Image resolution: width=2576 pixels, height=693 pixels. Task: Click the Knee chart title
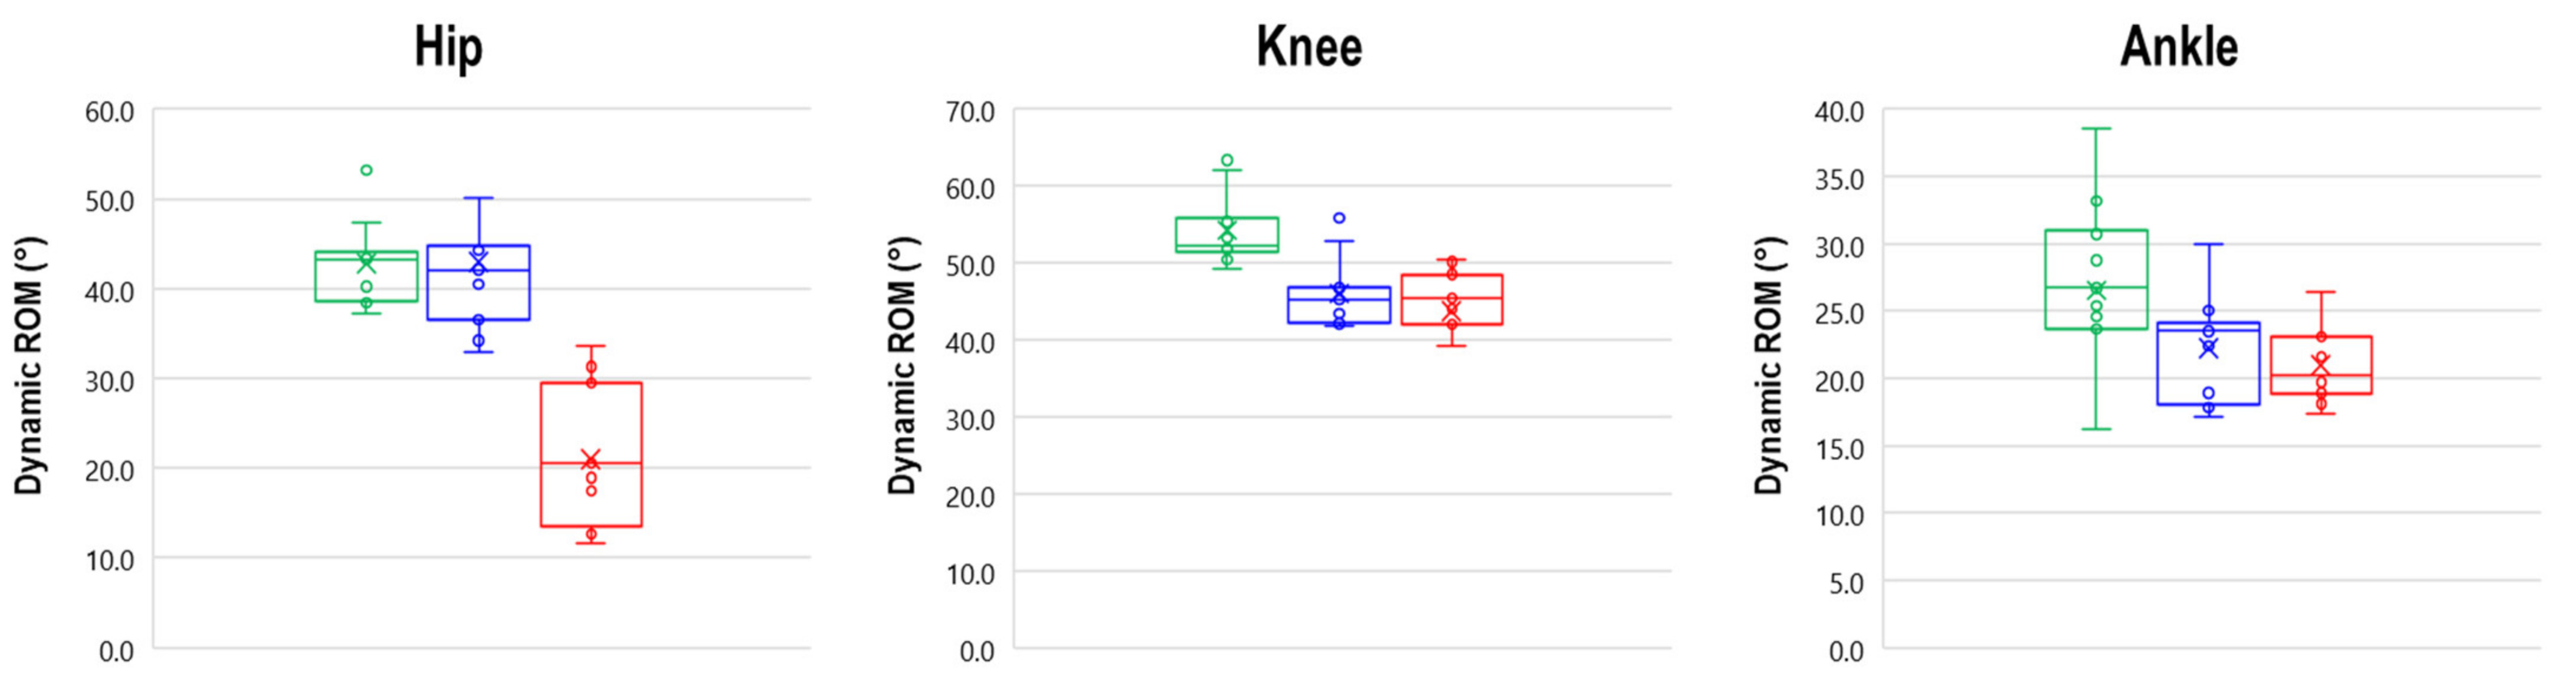pyautogui.click(x=1309, y=47)
